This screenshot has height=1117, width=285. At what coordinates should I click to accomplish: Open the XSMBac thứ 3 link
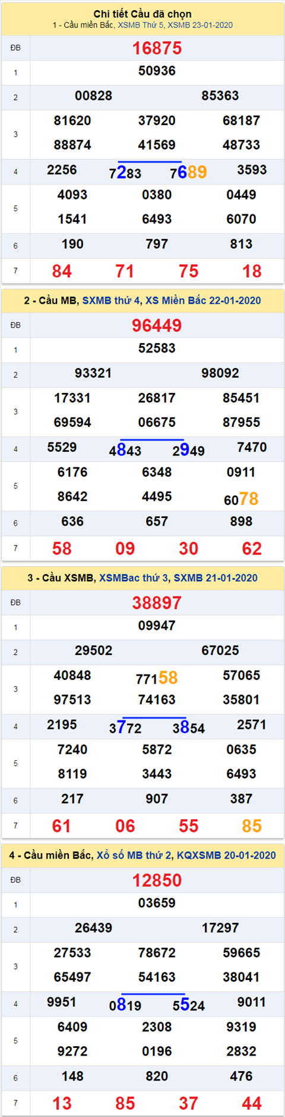(x=134, y=578)
